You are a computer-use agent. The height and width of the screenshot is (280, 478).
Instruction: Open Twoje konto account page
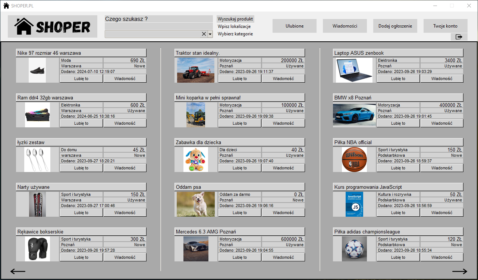pos(445,26)
